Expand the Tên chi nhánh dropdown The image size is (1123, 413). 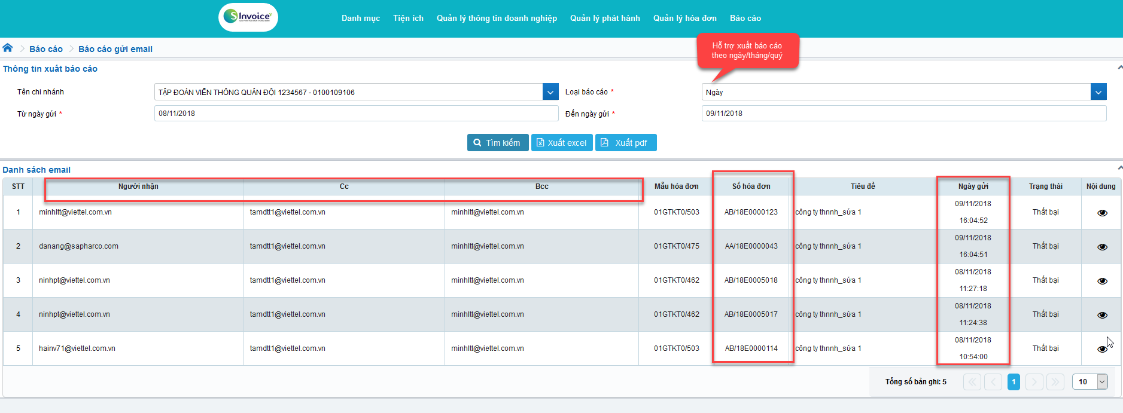coord(550,92)
